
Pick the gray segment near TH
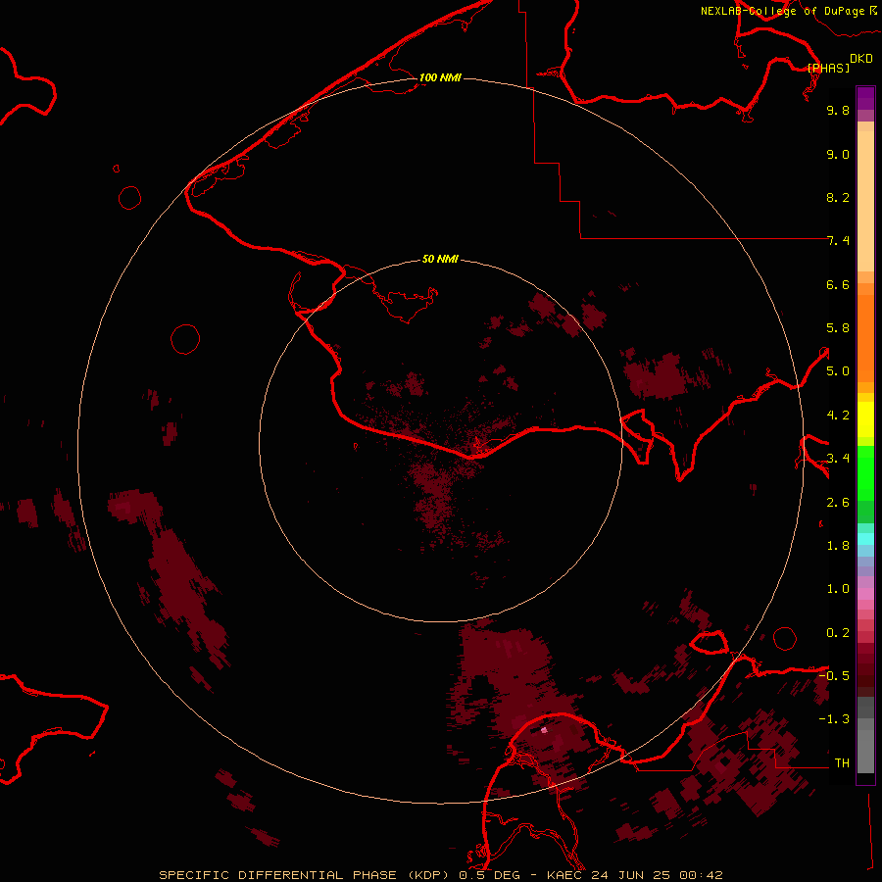point(865,751)
